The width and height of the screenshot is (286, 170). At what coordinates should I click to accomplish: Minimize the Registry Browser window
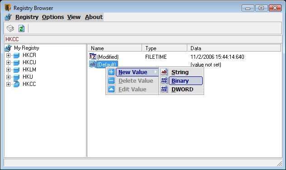tap(248, 8)
